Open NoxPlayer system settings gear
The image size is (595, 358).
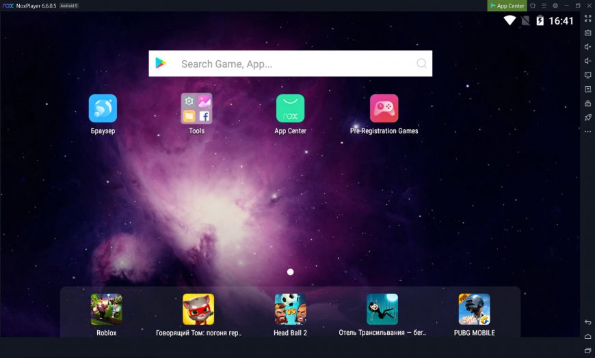555,5
